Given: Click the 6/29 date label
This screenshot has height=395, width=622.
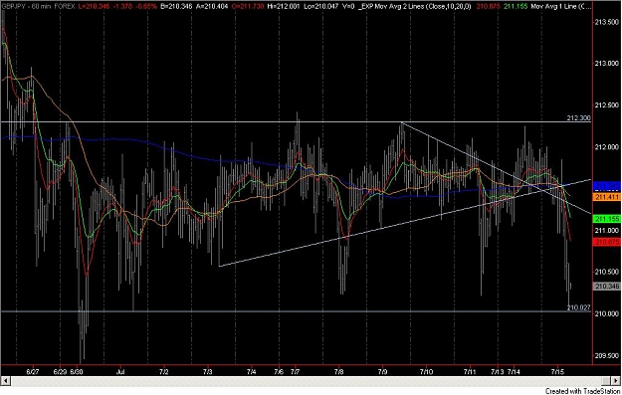Looking at the screenshot, I should point(60,371).
